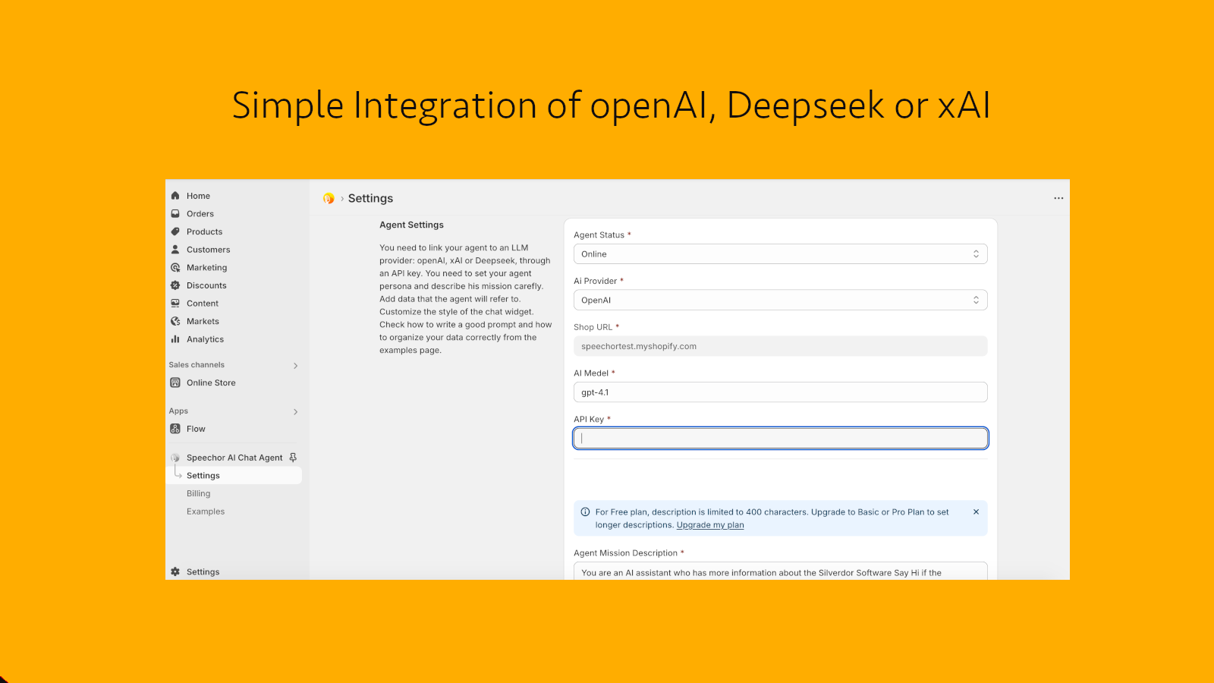The height and width of the screenshot is (683, 1214).
Task: Click the Orders inbox icon
Action: click(x=175, y=214)
